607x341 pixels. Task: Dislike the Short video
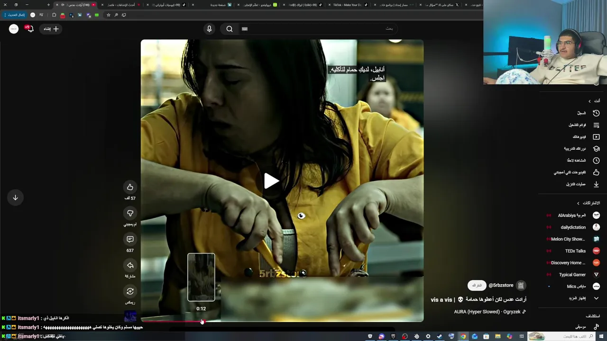click(130, 213)
